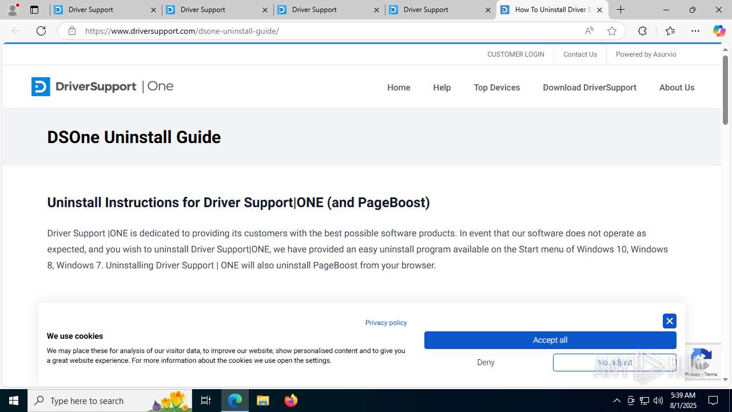This screenshot has width=732, height=412.
Task: Click the No, adjust cookie button
Action: click(x=615, y=362)
